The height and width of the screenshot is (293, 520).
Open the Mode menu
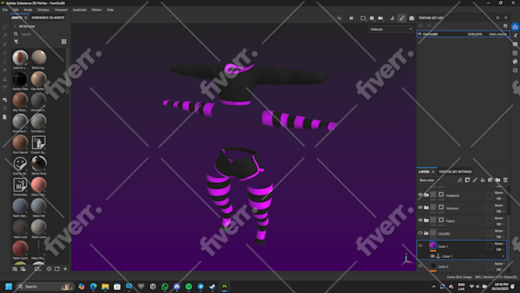28,10
